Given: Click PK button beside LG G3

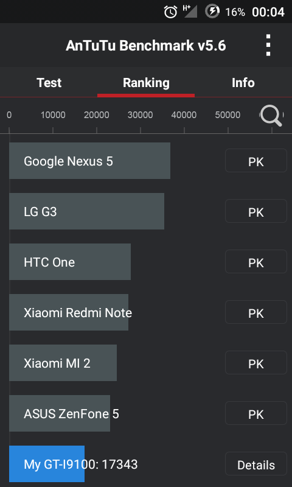Looking at the screenshot, I should pos(256,211).
